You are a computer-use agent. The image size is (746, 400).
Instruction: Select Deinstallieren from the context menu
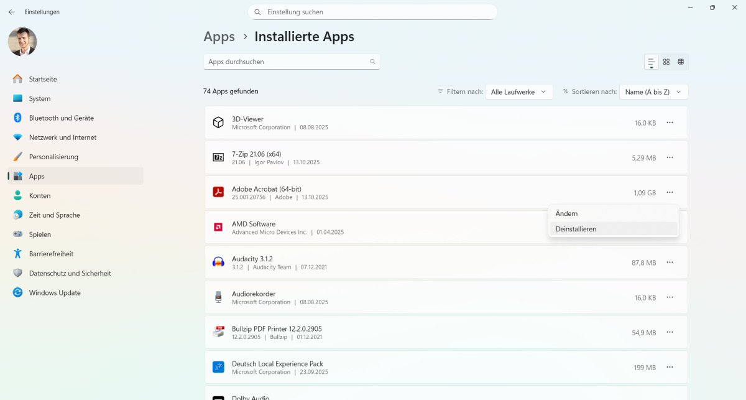tap(576, 228)
